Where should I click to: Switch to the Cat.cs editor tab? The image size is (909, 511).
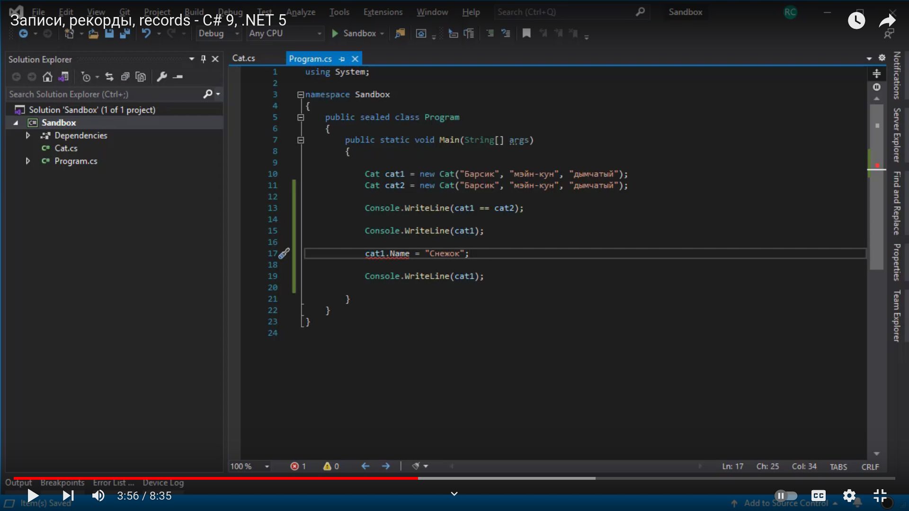244,58
